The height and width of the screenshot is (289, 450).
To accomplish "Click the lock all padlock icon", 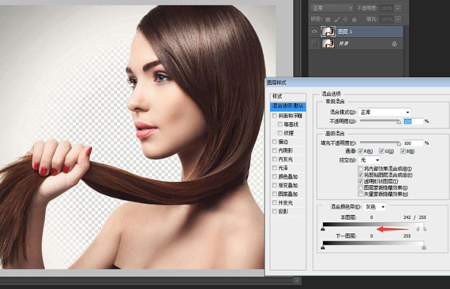I will (355, 19).
